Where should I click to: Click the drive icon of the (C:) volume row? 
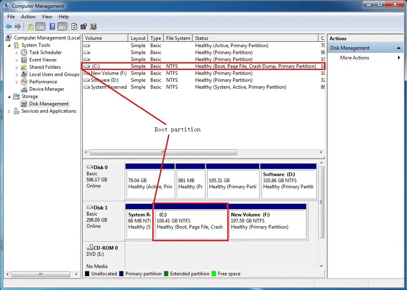click(x=87, y=66)
